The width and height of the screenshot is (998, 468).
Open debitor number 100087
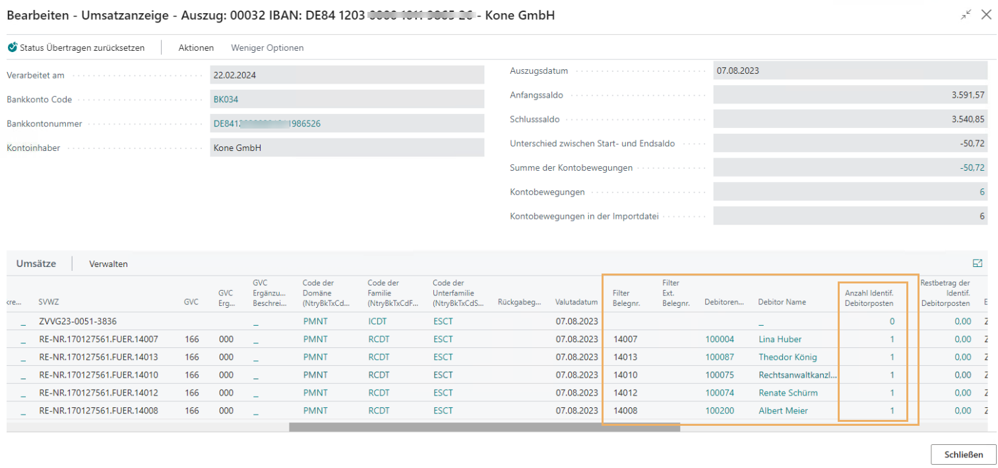tap(719, 357)
